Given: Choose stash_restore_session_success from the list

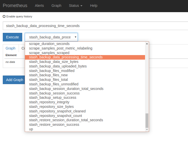Looking at the screenshot, I should (54, 125).
